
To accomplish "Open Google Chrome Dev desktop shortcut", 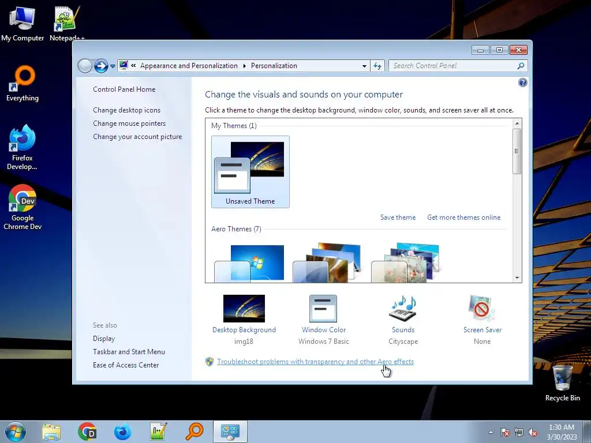I will click(23, 207).
